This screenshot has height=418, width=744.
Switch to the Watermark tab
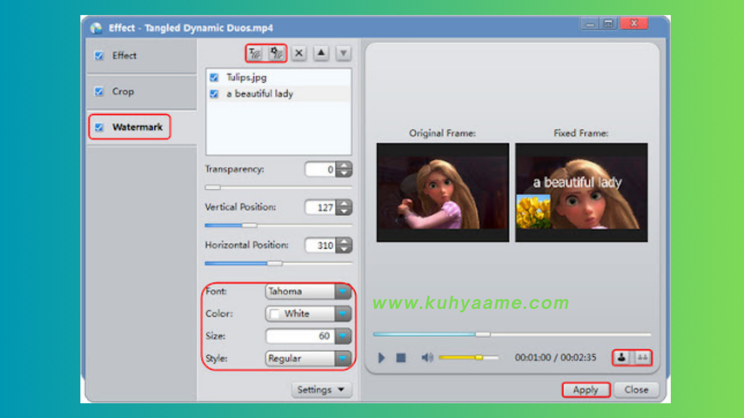tap(141, 127)
